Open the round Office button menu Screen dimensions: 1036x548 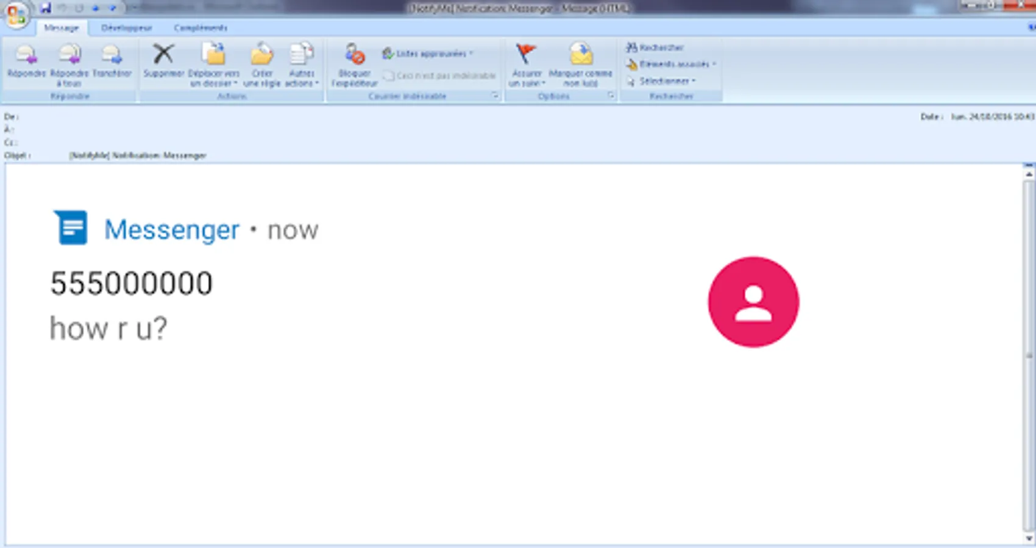click(x=16, y=14)
